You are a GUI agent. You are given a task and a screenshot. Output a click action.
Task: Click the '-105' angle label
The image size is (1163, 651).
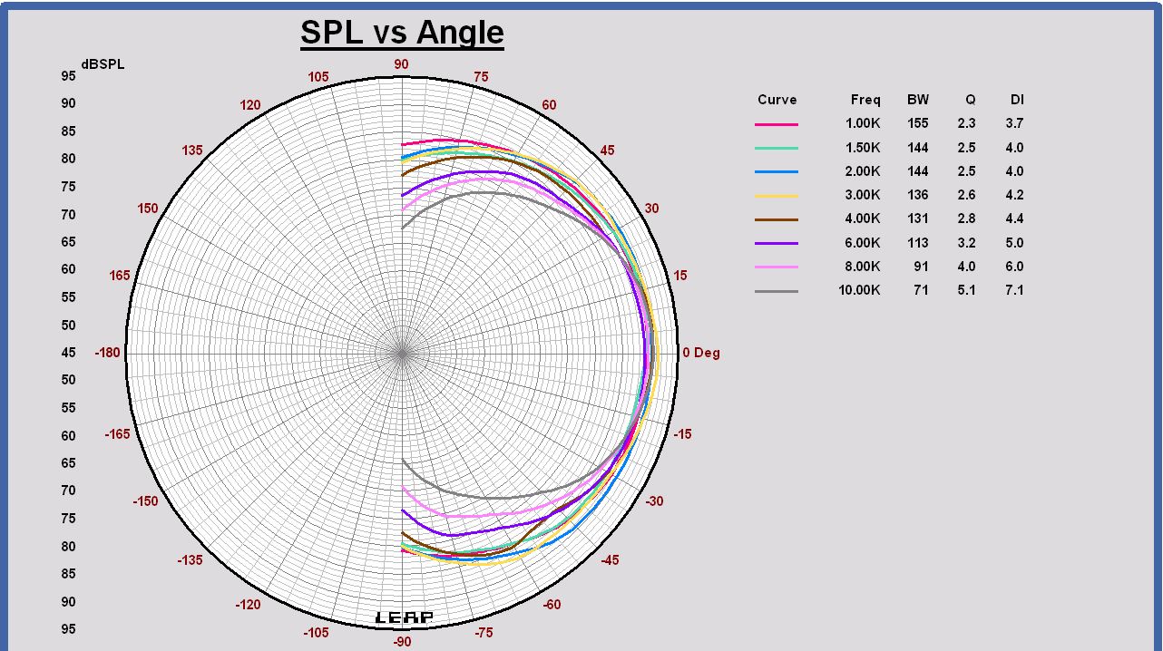(x=316, y=633)
